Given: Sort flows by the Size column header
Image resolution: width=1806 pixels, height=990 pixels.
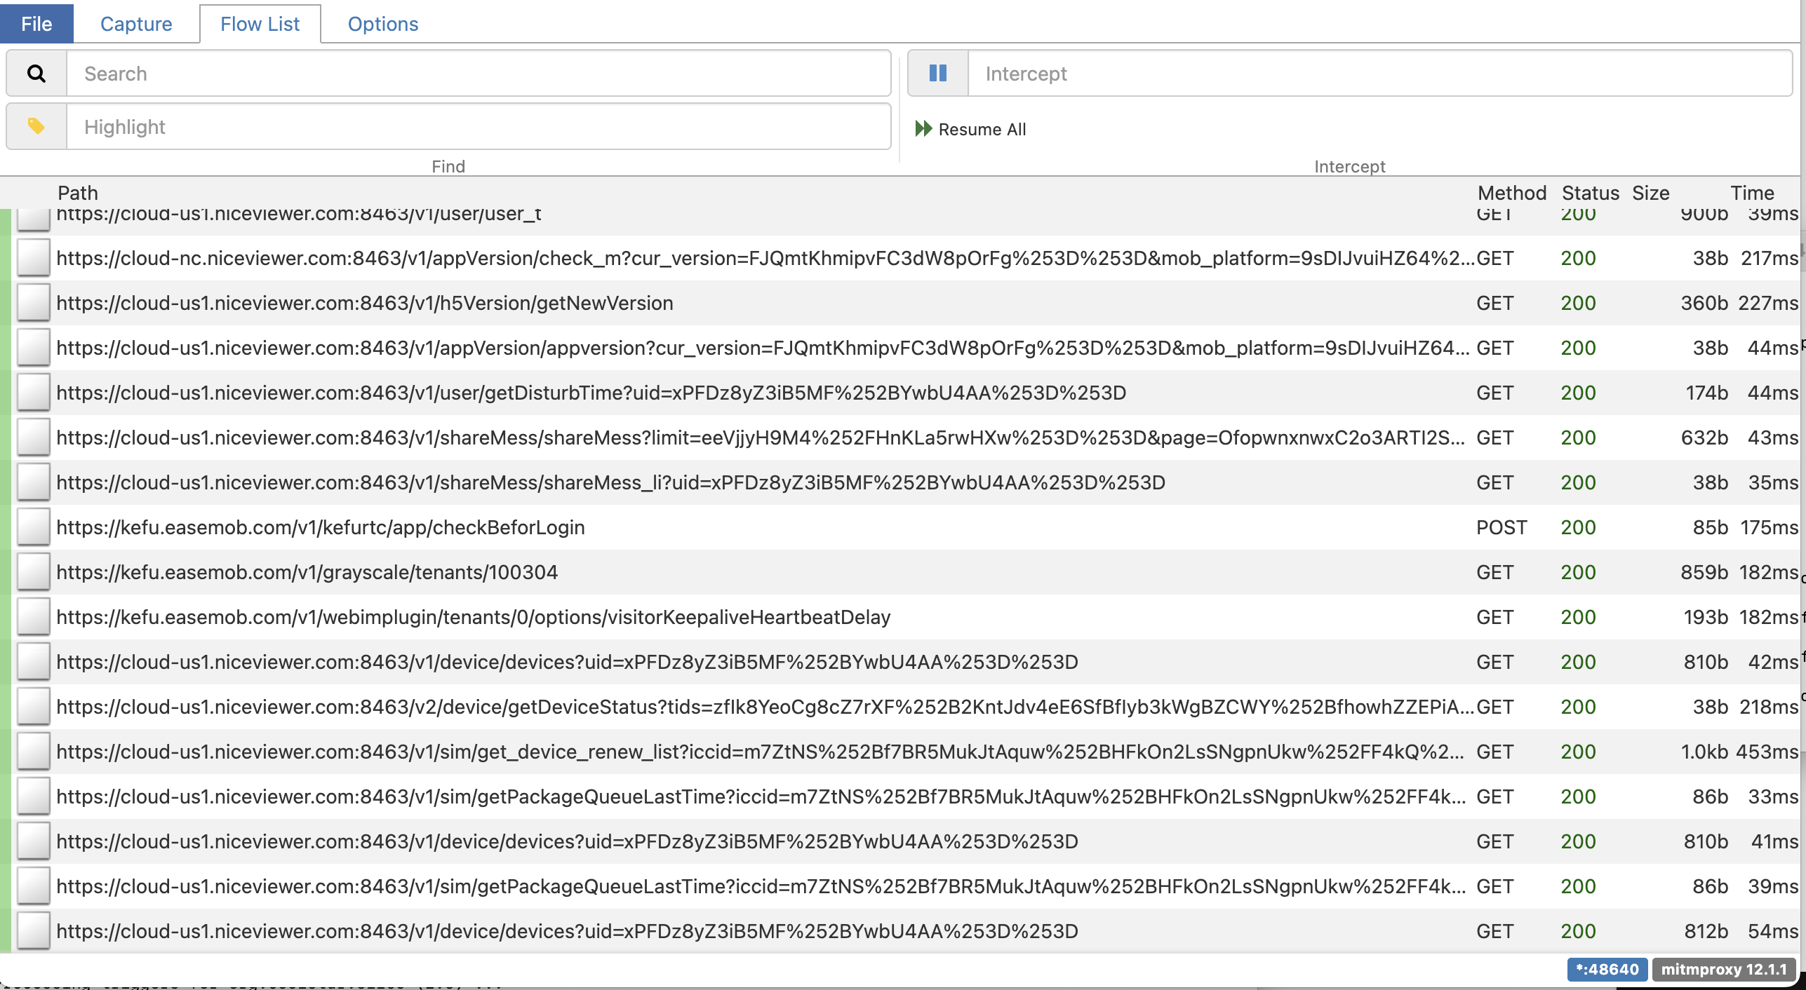Looking at the screenshot, I should point(1650,193).
